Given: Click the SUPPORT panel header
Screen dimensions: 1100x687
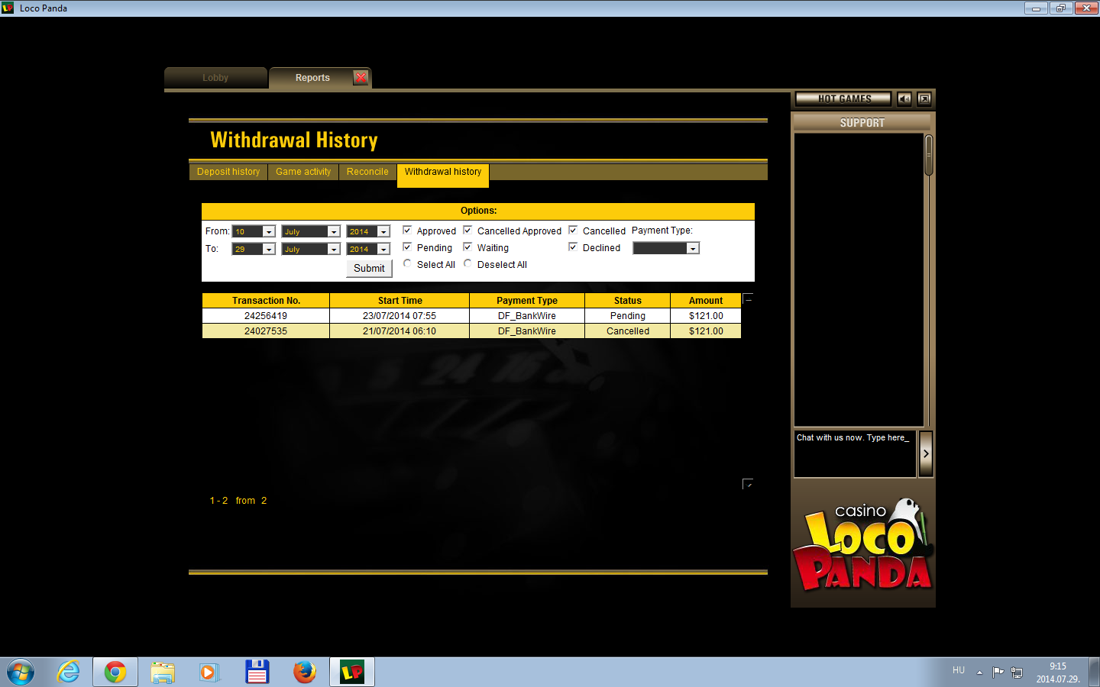Looking at the screenshot, I should click(862, 123).
